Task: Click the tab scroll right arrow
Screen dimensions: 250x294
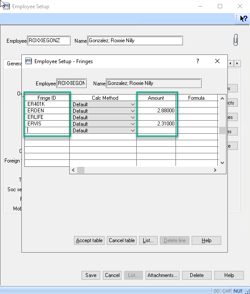Action: pos(237,64)
